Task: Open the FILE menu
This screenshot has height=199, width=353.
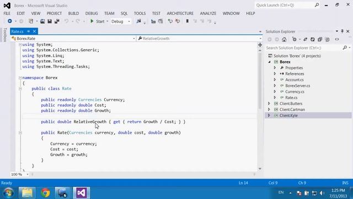Action: pos(7,13)
